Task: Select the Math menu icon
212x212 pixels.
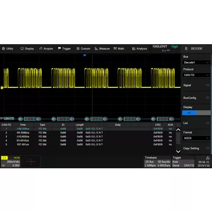Action: 115,49
